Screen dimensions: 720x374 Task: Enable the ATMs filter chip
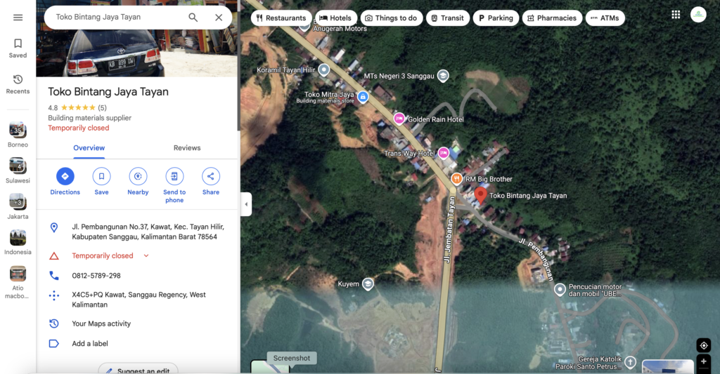(605, 18)
